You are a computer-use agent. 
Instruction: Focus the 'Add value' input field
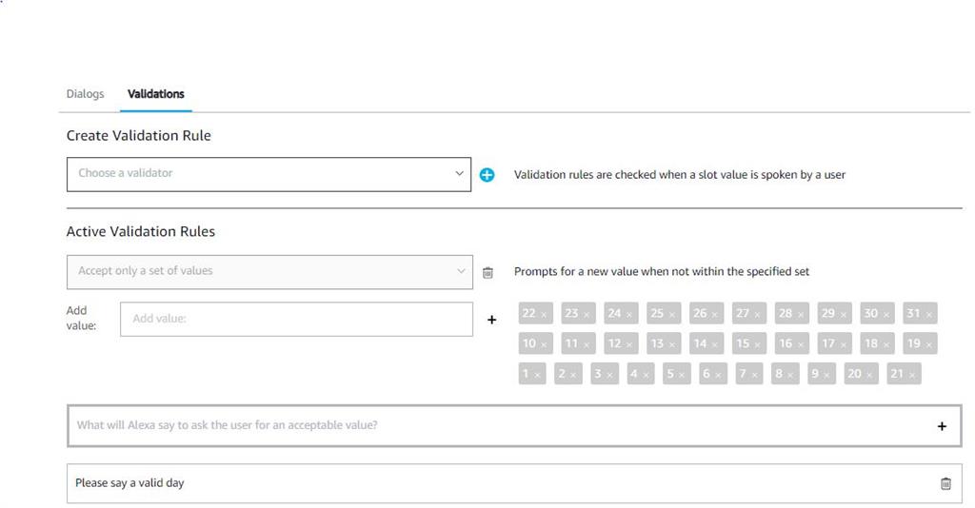(296, 319)
